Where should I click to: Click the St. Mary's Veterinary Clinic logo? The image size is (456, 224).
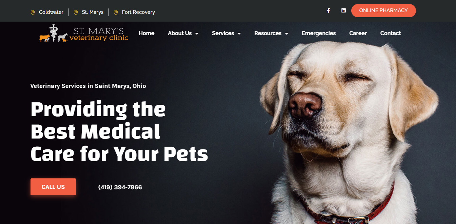pos(84,33)
